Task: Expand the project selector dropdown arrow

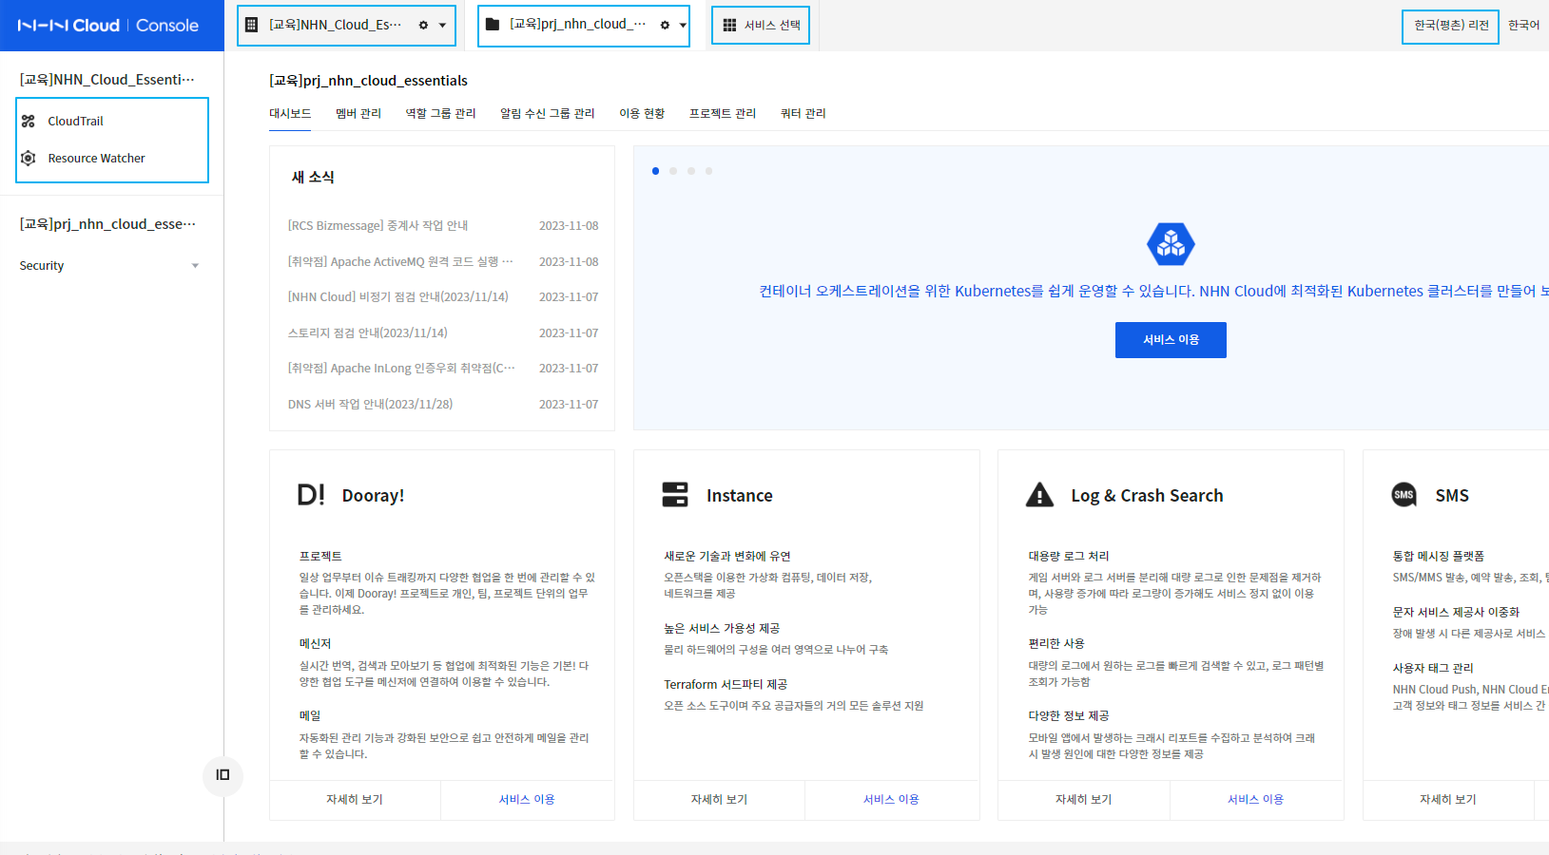Action: coord(683,26)
